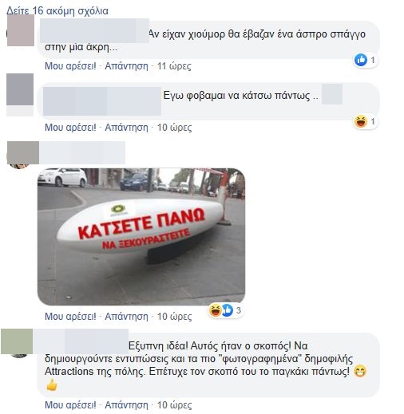Like the comment posted 11 ώρες ago
The image size is (404, 414).
point(70,66)
